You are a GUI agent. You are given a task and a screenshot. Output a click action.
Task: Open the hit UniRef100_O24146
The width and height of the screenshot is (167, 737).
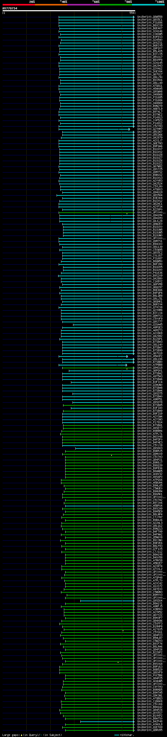pos(150,31)
